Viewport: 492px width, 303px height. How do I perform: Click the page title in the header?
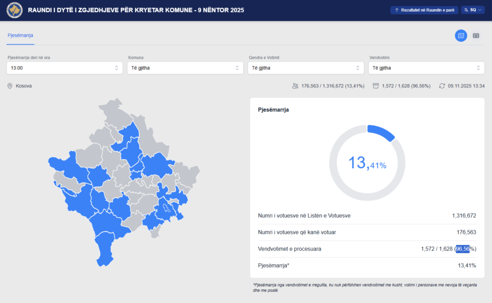coord(136,10)
